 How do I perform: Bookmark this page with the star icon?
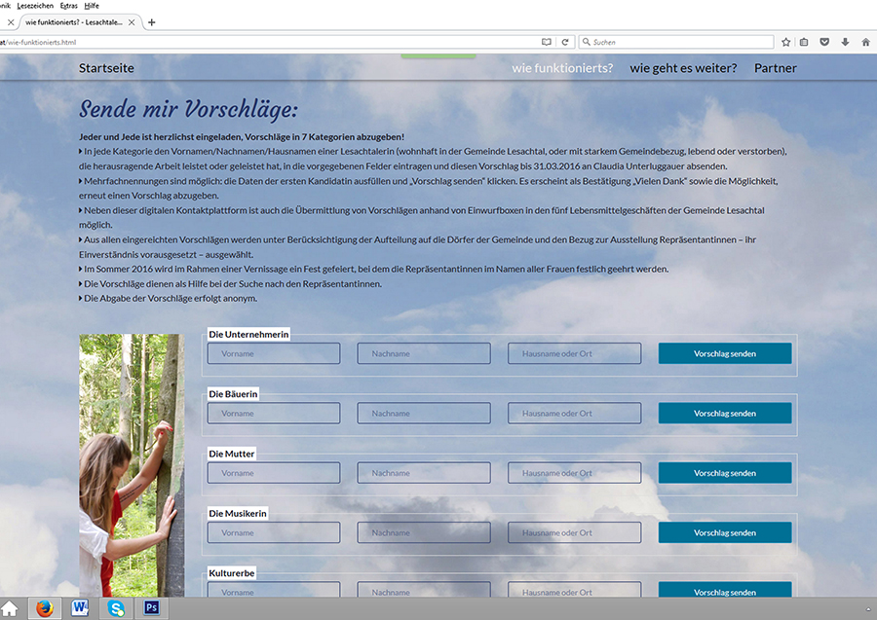coord(785,42)
